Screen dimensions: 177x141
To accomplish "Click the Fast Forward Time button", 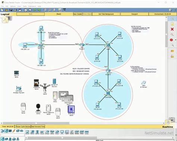I will 38,126.
